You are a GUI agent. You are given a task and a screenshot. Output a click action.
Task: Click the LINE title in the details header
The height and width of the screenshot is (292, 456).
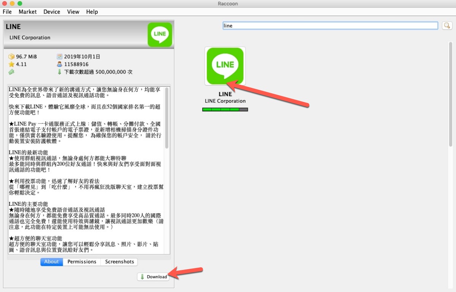13,27
